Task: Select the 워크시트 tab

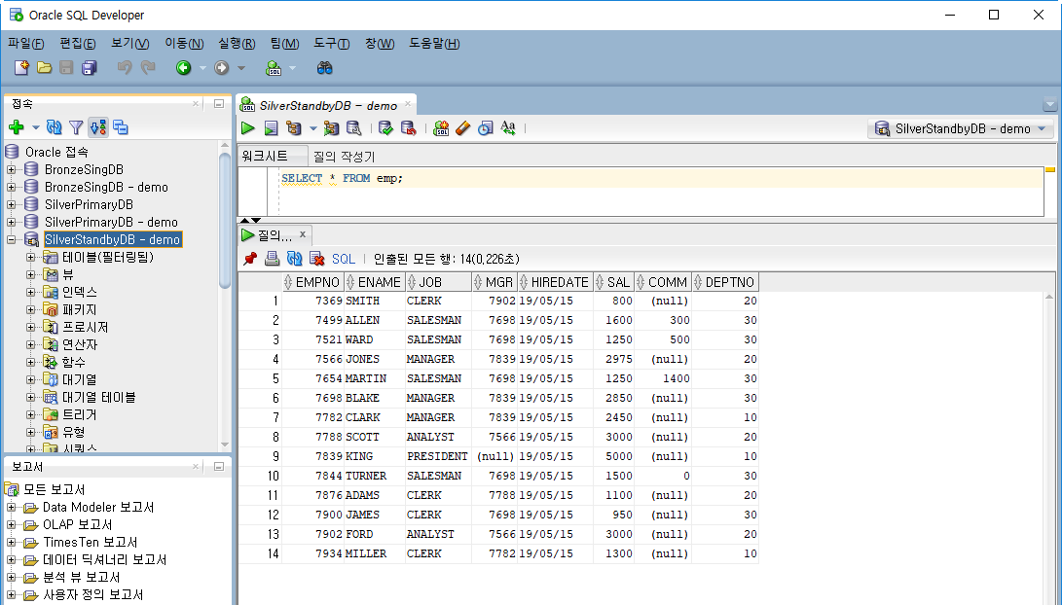Action: click(x=273, y=156)
